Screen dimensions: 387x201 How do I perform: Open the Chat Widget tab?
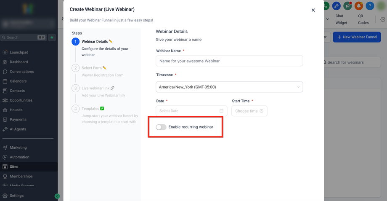341,19
